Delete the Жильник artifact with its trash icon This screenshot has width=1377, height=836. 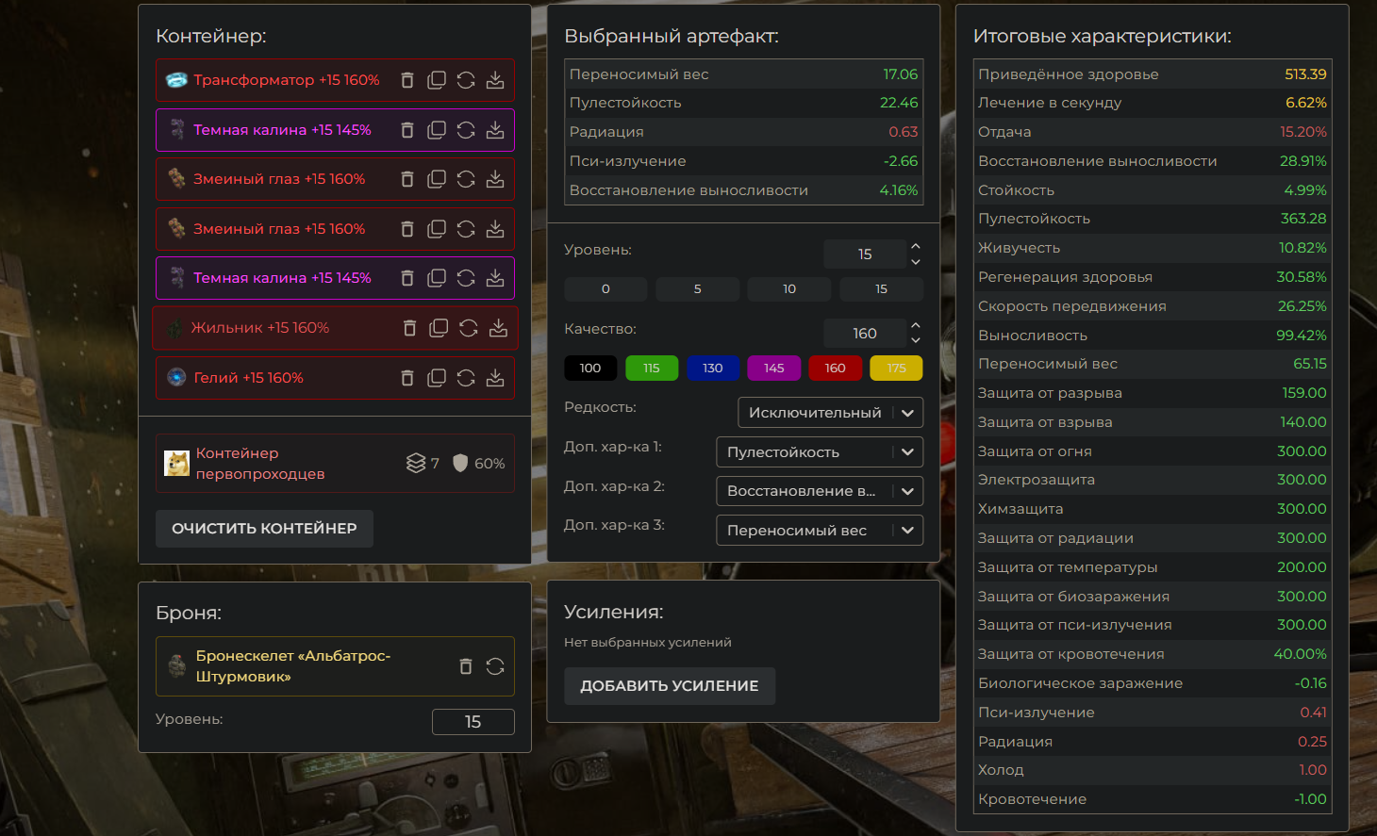409,328
